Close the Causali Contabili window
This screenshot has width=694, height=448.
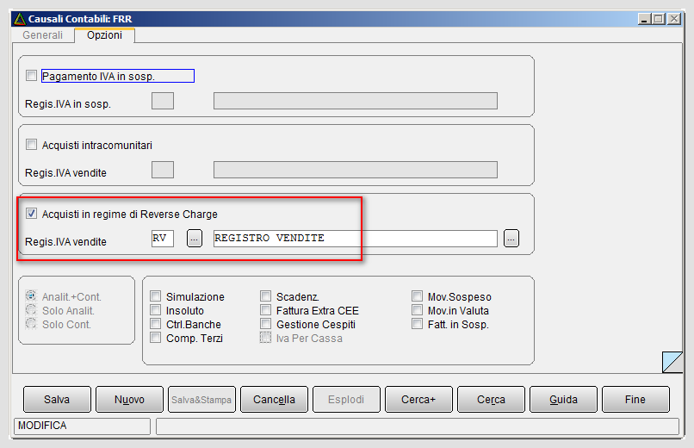[x=673, y=19]
